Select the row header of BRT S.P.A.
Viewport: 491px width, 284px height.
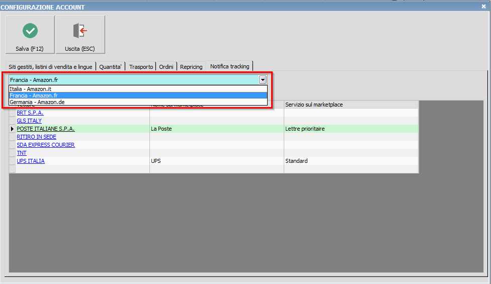pos(12,113)
